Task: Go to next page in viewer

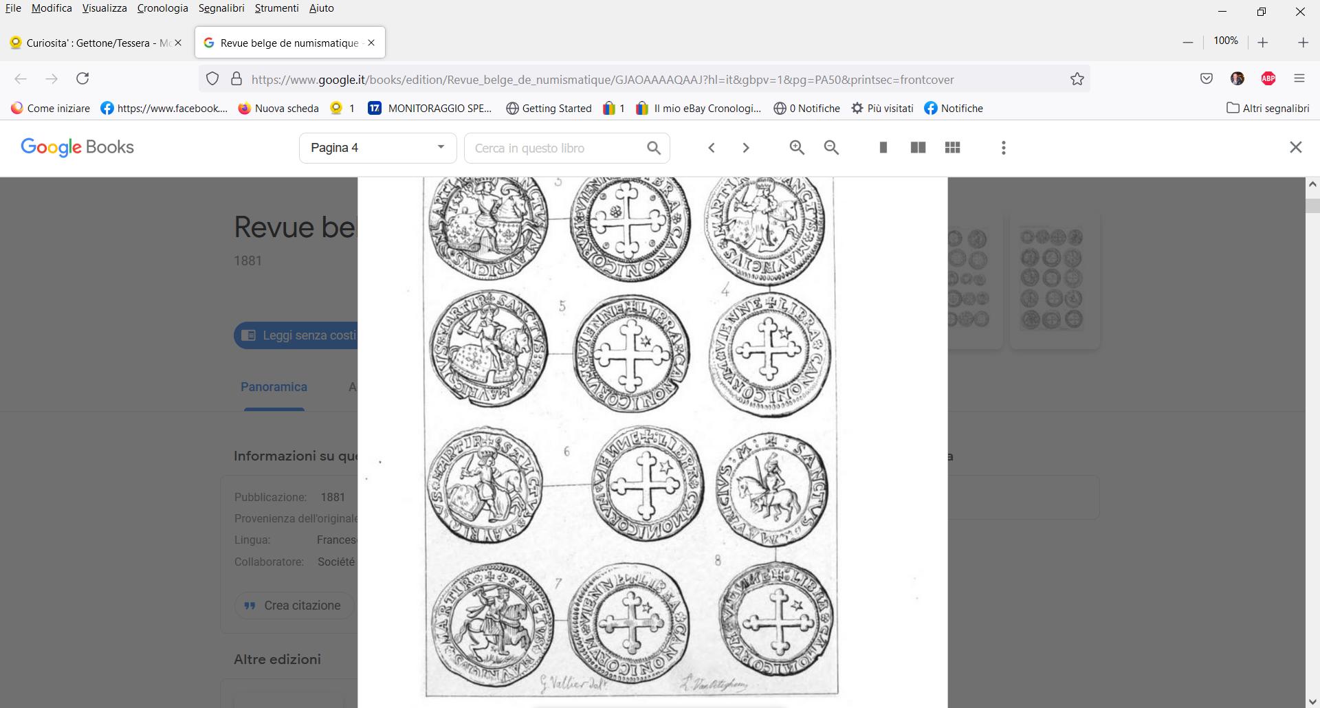Action: (746, 148)
